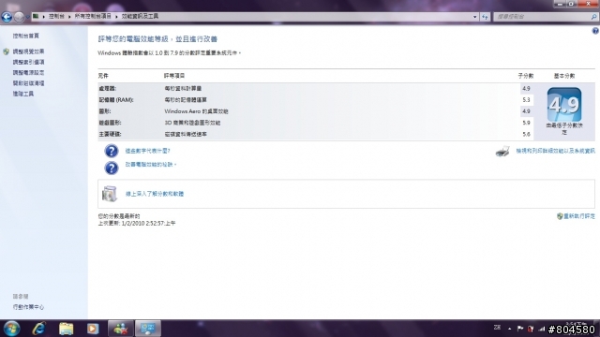
Task: Click the question mark icon beside 這些數字代表什麼
Action: (112, 151)
